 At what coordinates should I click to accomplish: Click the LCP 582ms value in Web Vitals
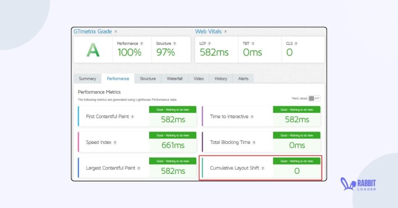tap(214, 52)
